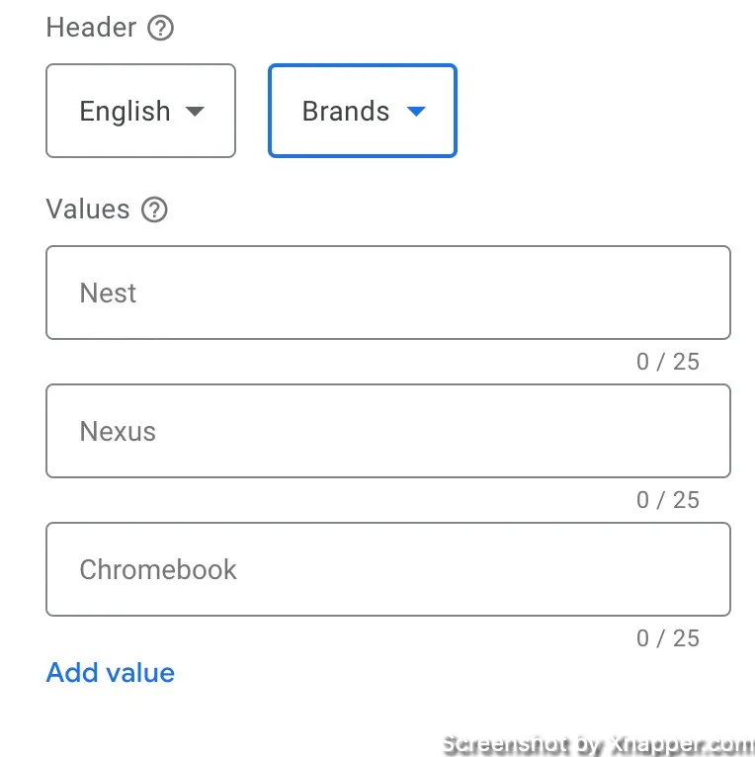The image size is (755, 757).
Task: Click the character counter below Chromebook field
Action: pyautogui.click(x=667, y=638)
